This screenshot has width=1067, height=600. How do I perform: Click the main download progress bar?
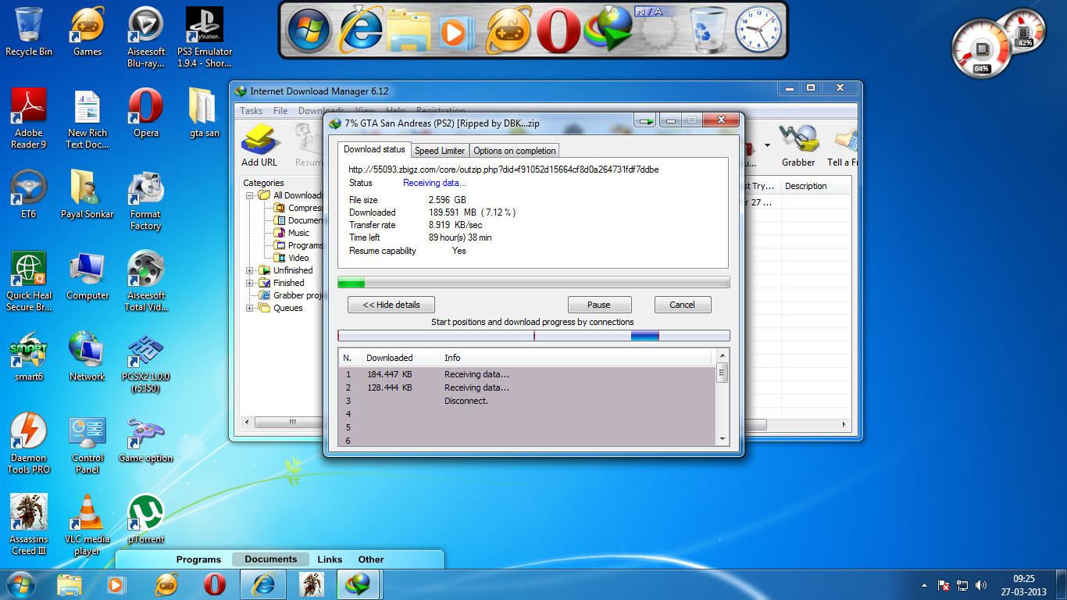coord(533,282)
